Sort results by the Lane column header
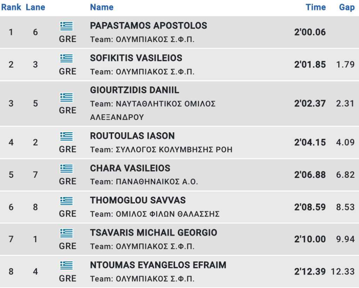Screen dimensions: 359x288 [x=35, y=7]
